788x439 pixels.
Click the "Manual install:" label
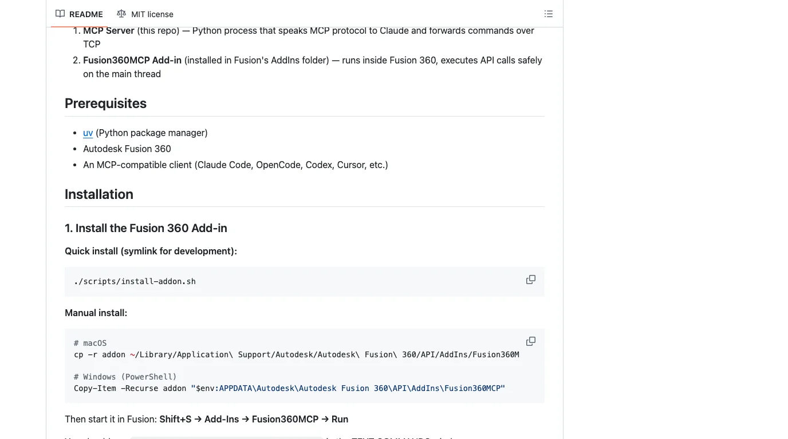click(x=96, y=313)
